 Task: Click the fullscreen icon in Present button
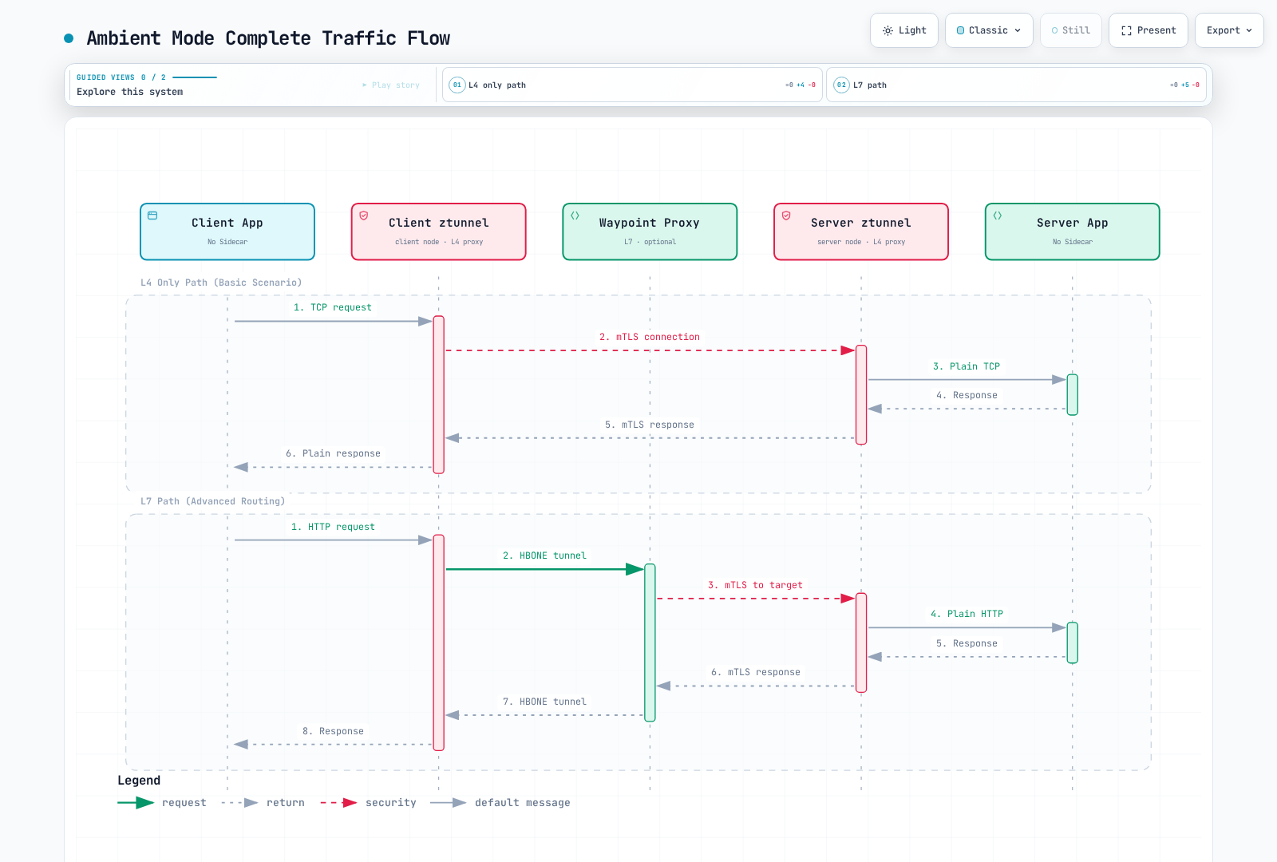click(x=1126, y=30)
